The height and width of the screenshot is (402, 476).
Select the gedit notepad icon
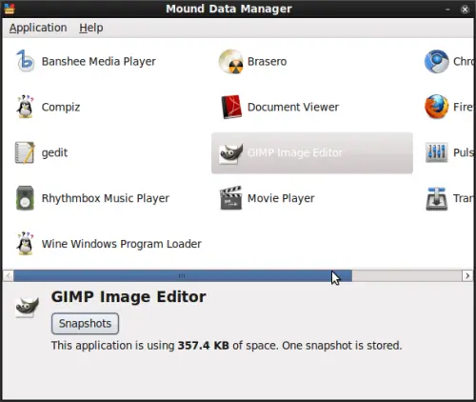(25, 152)
